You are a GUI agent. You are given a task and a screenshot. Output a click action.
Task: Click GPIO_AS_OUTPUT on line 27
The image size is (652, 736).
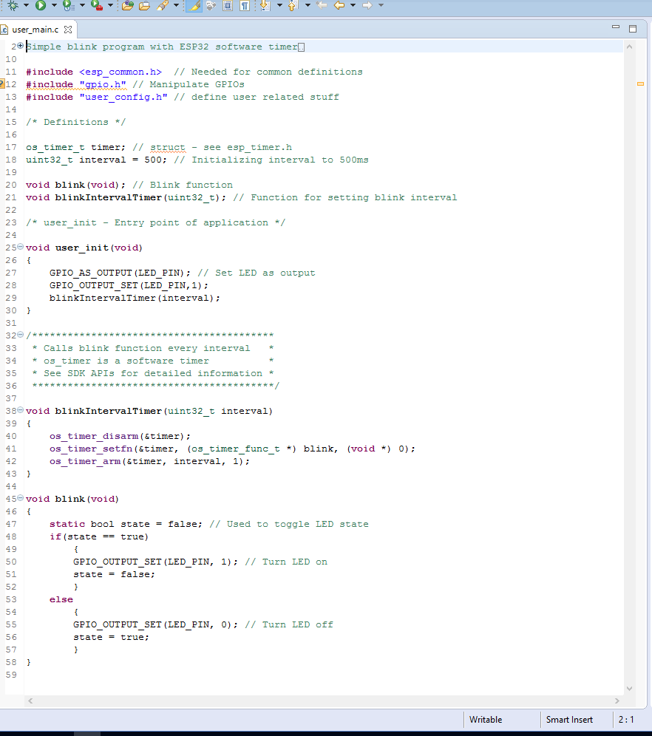91,273
